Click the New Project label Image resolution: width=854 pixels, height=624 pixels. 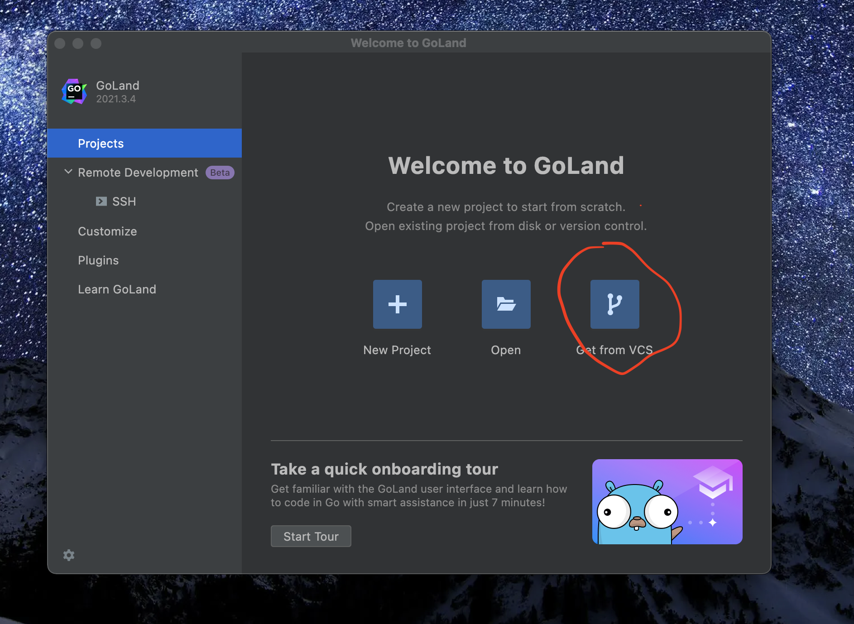[x=397, y=350]
